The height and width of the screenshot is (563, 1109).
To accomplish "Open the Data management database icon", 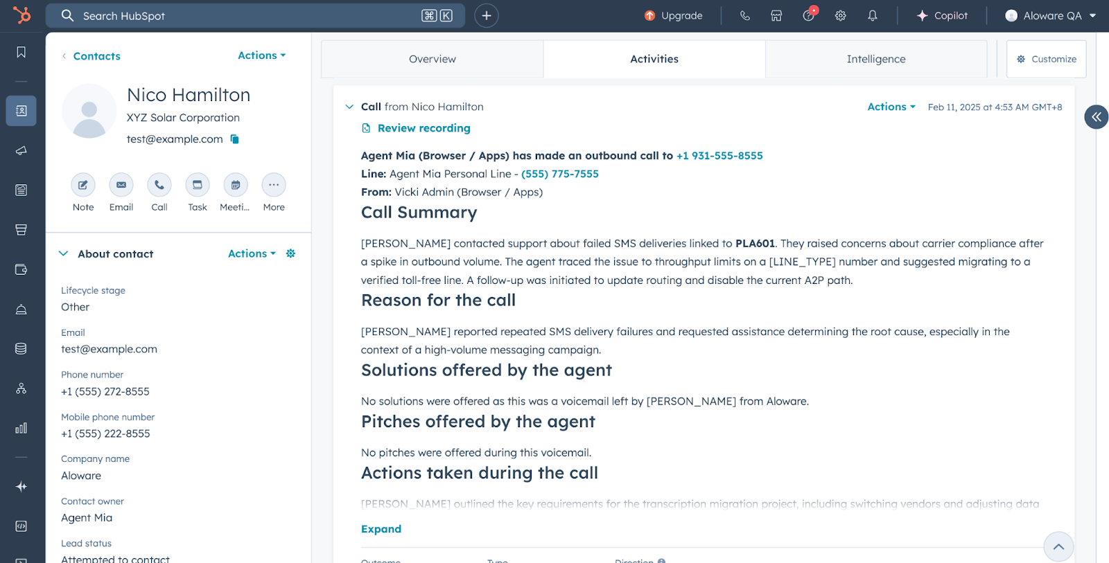I will [x=21, y=348].
